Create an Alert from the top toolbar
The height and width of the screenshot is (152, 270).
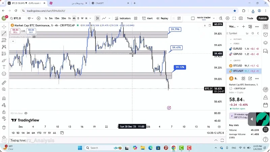click(x=147, y=18)
